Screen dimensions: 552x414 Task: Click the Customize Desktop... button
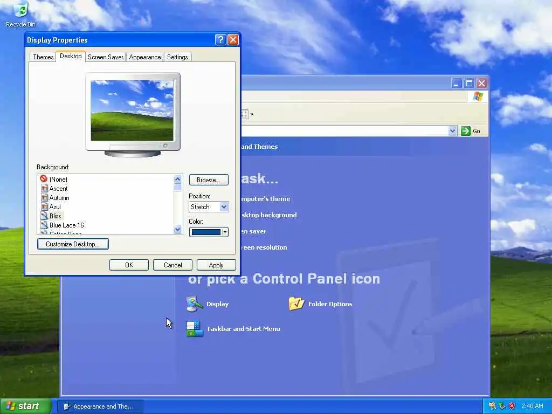(x=73, y=244)
